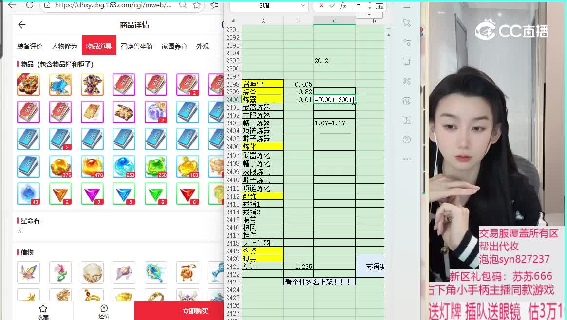
Task: Click the purple orb item with count 2
Action: click(156, 112)
